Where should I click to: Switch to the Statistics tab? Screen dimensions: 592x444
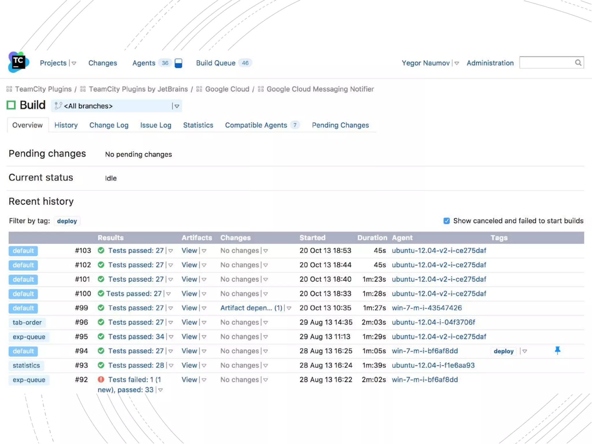[x=198, y=125]
